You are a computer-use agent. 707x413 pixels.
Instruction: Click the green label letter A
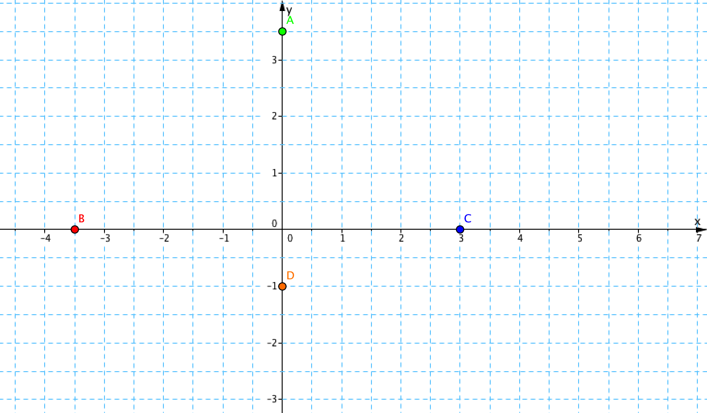[x=290, y=20]
